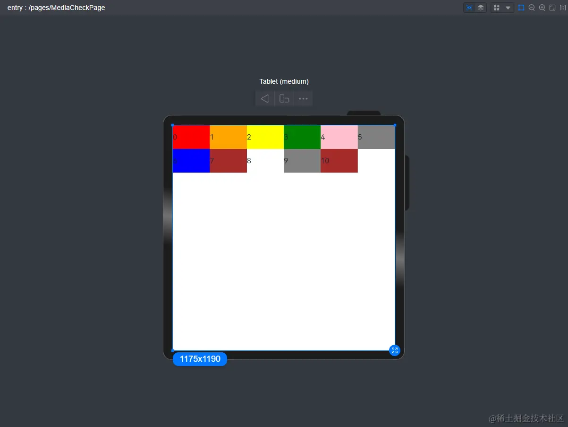The image size is (568, 427).
Task: Select the brown grid cell labeled 10
Action: tap(339, 161)
